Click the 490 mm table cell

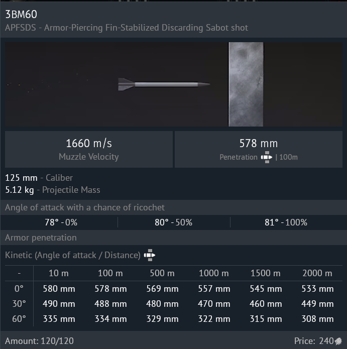pos(59,304)
